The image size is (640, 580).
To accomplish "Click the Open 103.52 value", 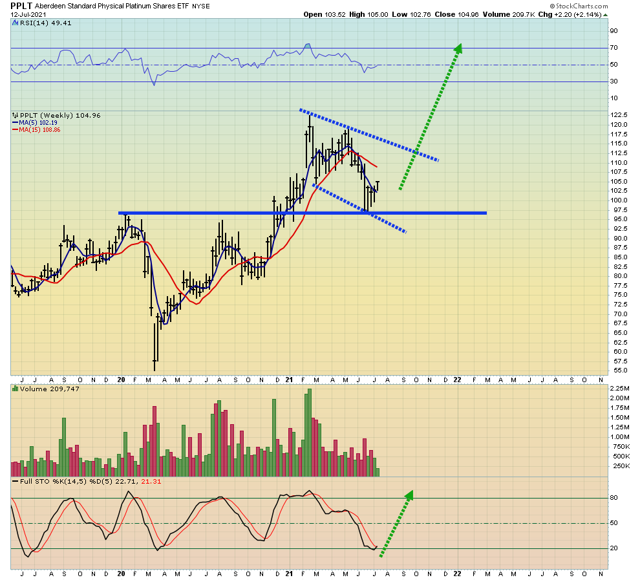I will coord(325,15).
